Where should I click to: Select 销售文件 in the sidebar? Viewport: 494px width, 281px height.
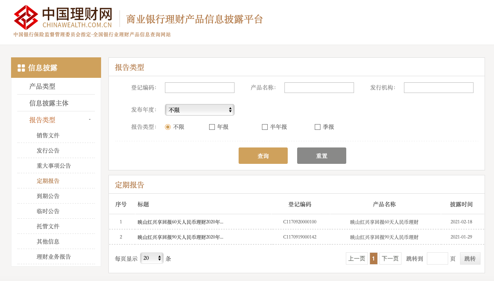pyautogui.click(x=48, y=135)
